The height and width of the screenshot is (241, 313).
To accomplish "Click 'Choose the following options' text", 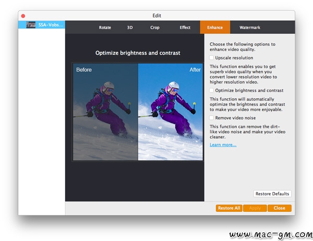I will coord(243,47).
